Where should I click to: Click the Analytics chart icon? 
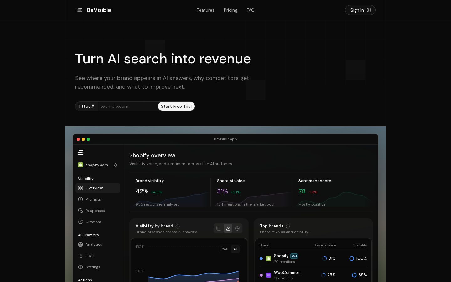(80, 244)
